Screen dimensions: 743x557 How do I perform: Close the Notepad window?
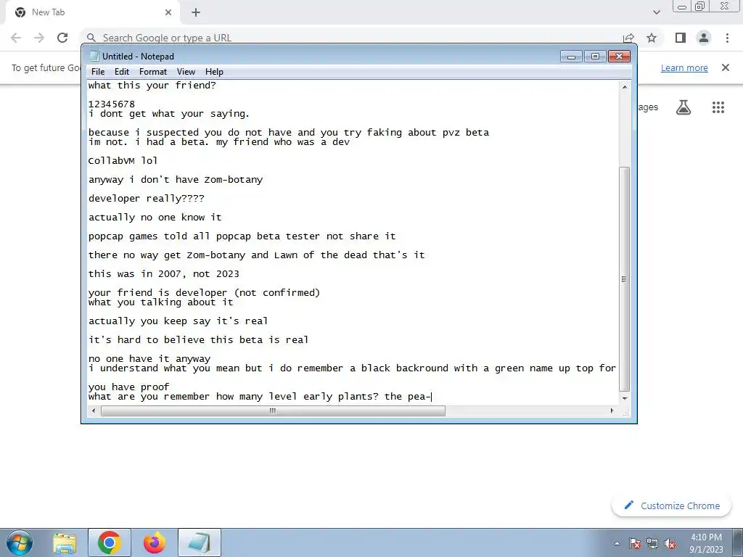pos(619,57)
